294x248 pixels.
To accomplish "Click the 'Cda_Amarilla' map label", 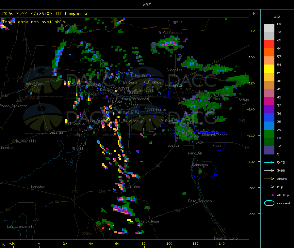I will coord(24,141).
